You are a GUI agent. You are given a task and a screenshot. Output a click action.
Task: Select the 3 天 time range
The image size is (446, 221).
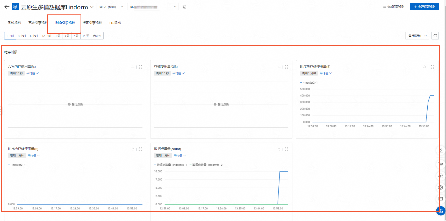pyautogui.click(x=67, y=36)
